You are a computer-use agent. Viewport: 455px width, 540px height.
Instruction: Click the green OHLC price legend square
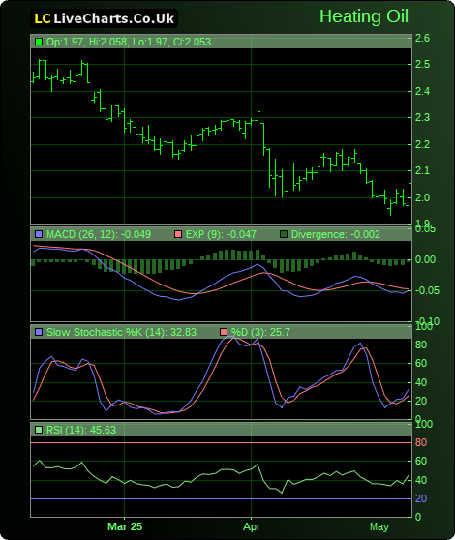point(39,42)
